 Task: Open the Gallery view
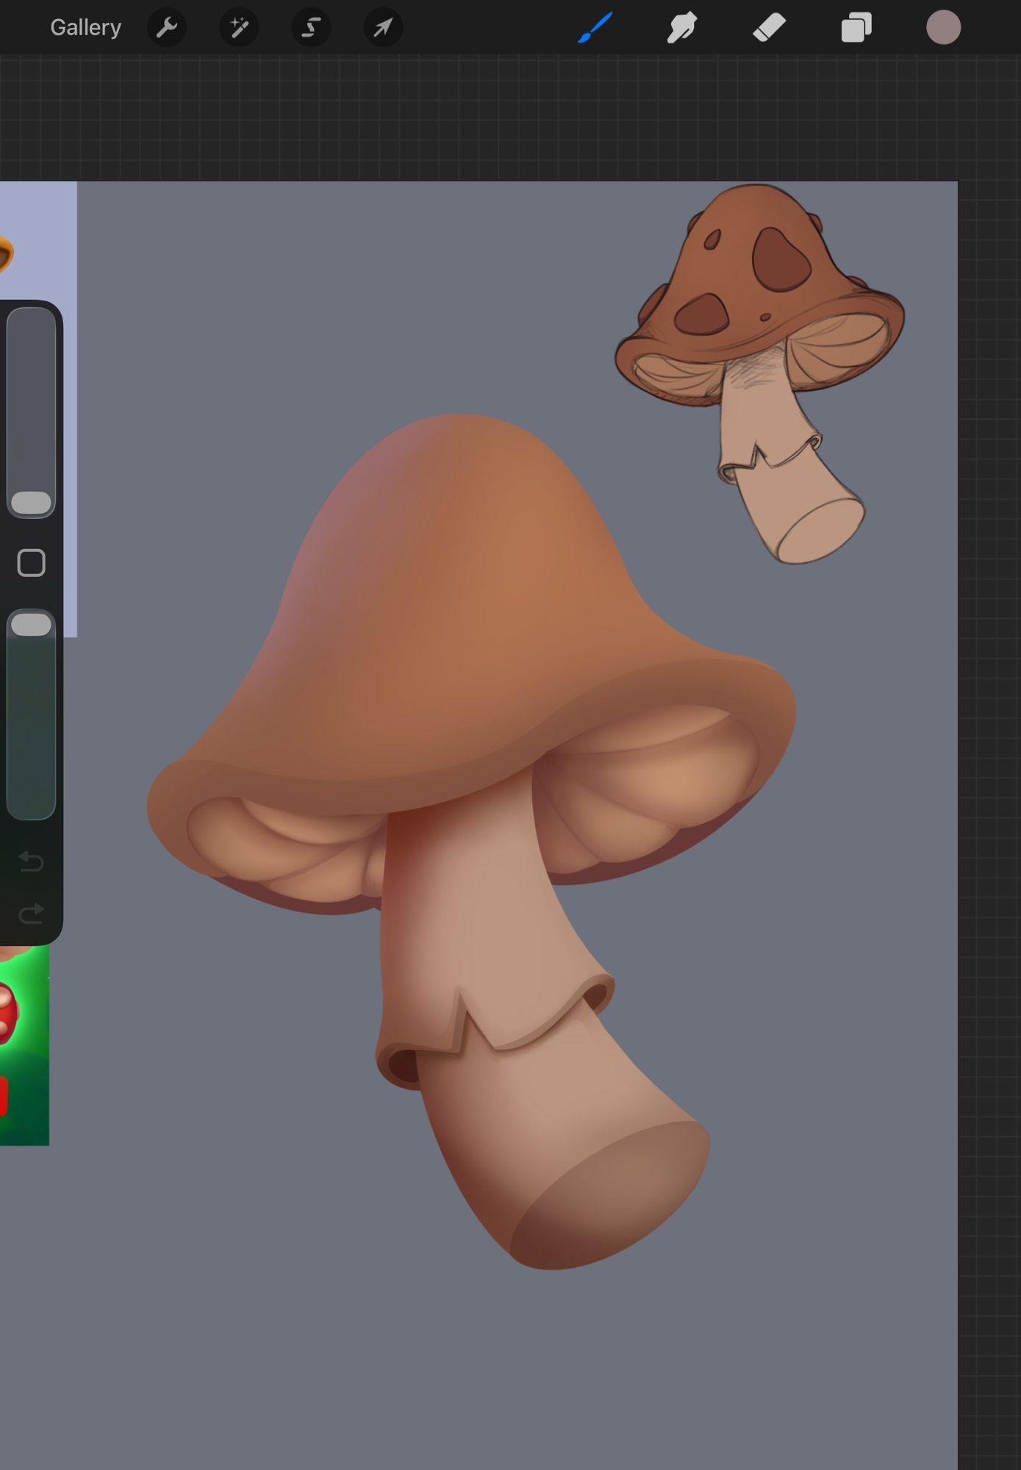point(85,28)
